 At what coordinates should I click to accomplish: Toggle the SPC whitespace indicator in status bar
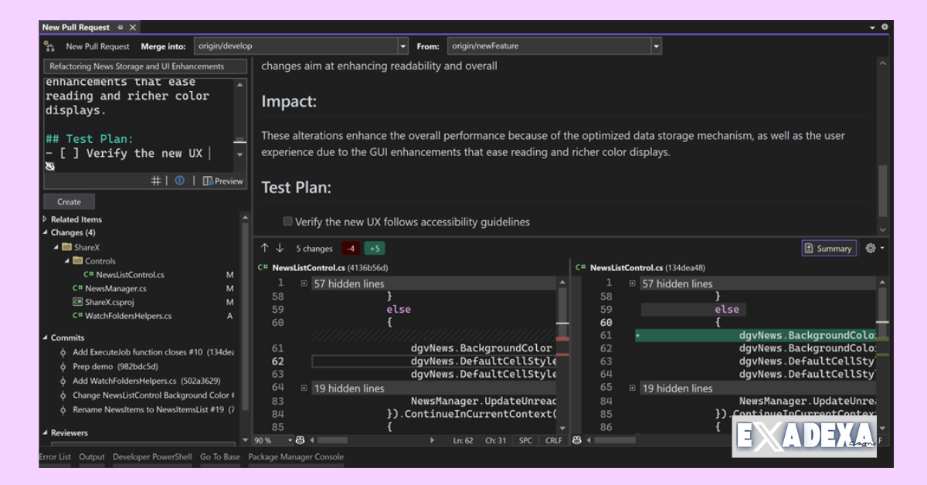pos(525,440)
